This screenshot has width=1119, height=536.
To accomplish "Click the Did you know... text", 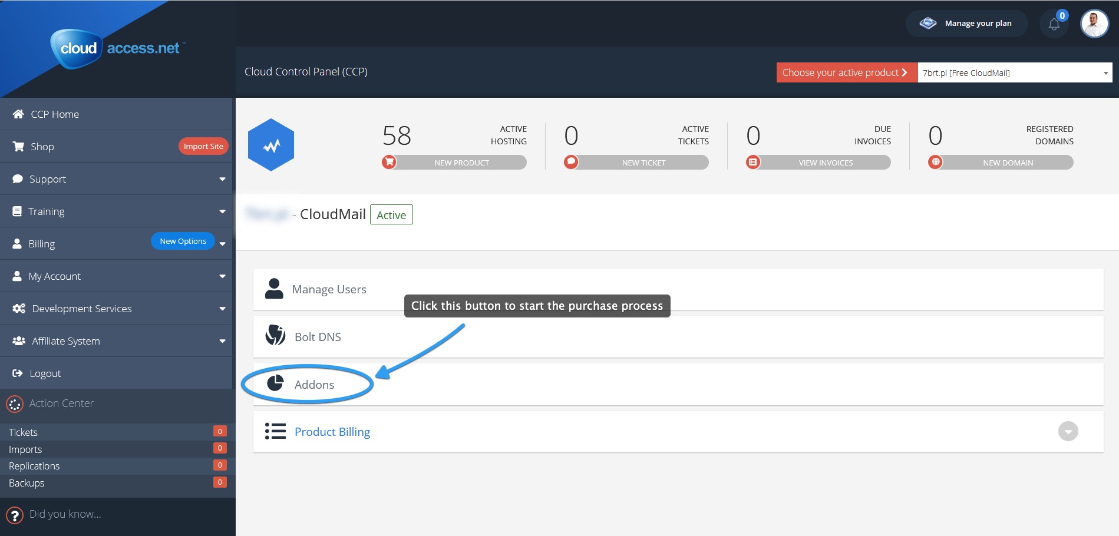I will (x=65, y=514).
